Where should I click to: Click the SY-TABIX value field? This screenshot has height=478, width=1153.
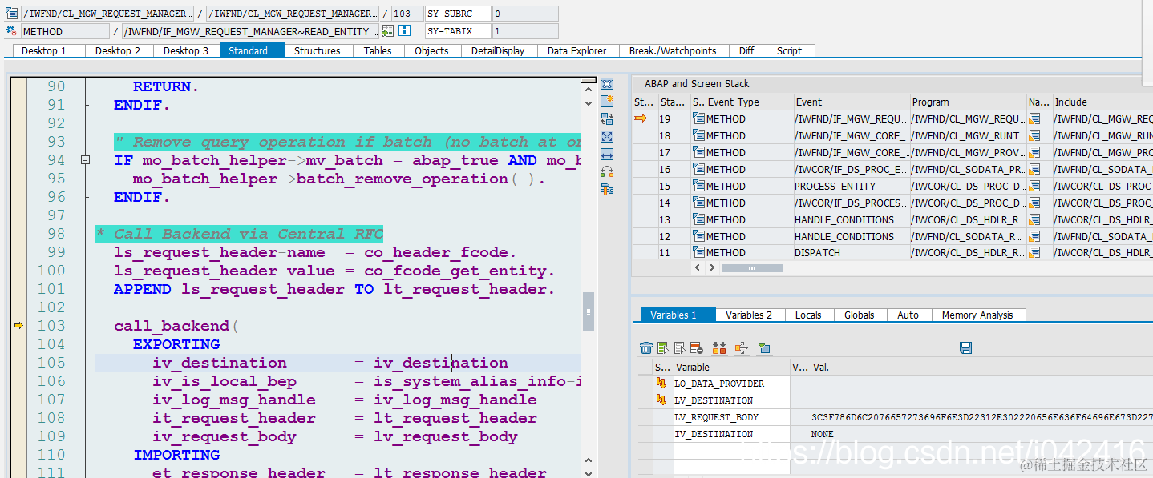click(x=525, y=31)
